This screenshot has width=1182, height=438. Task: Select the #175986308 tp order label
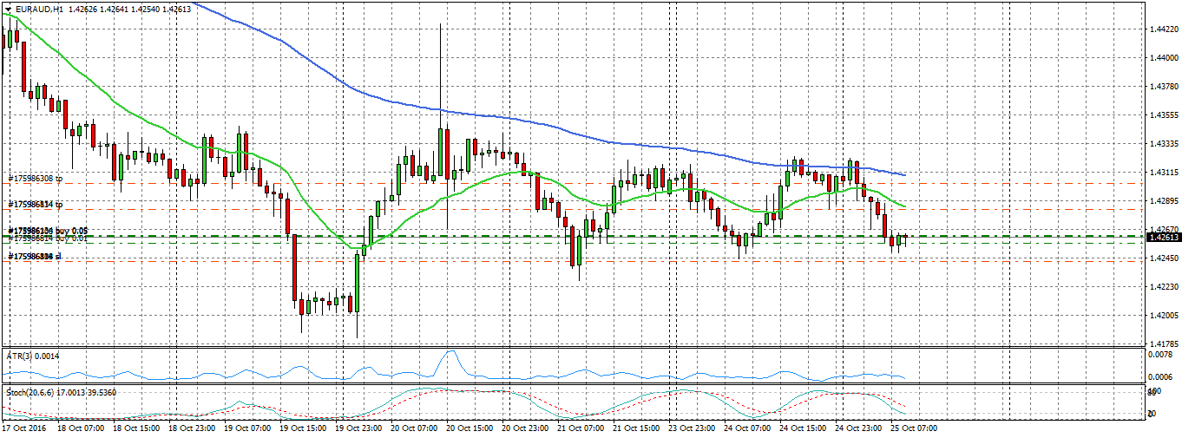[36, 178]
